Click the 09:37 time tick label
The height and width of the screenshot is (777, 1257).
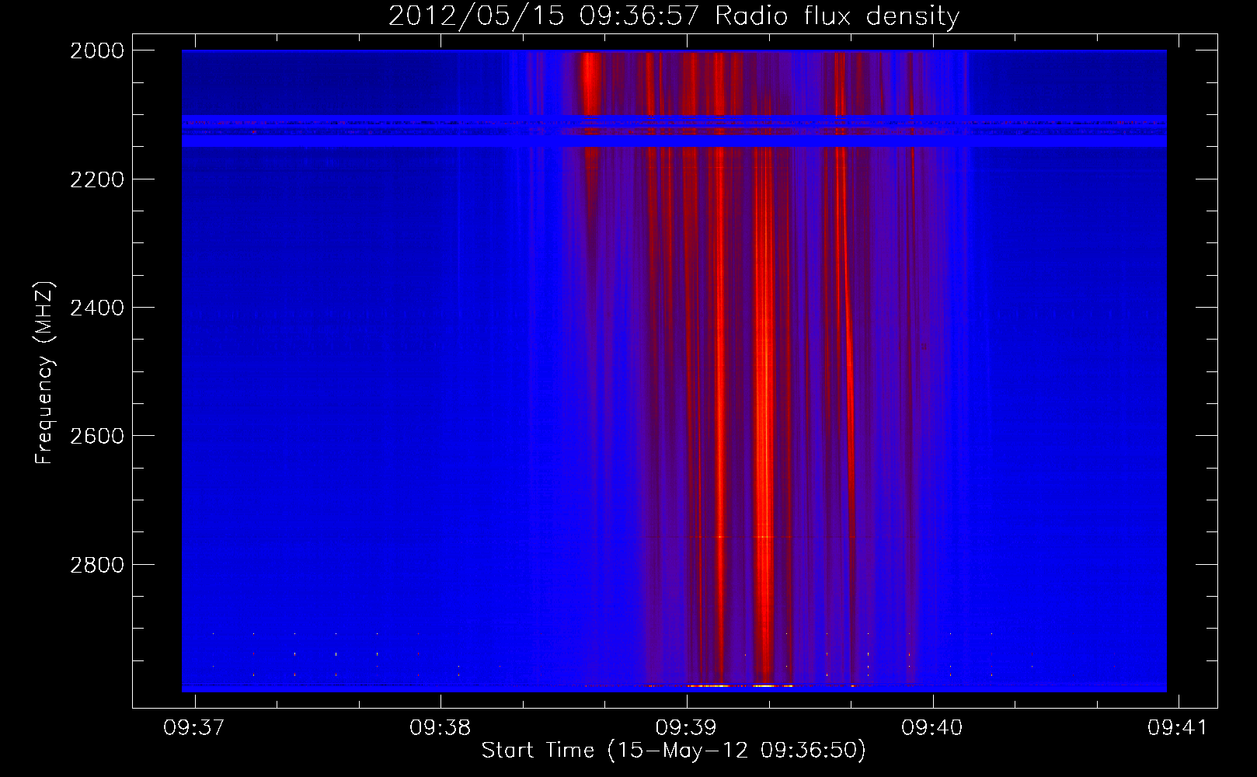coord(194,727)
